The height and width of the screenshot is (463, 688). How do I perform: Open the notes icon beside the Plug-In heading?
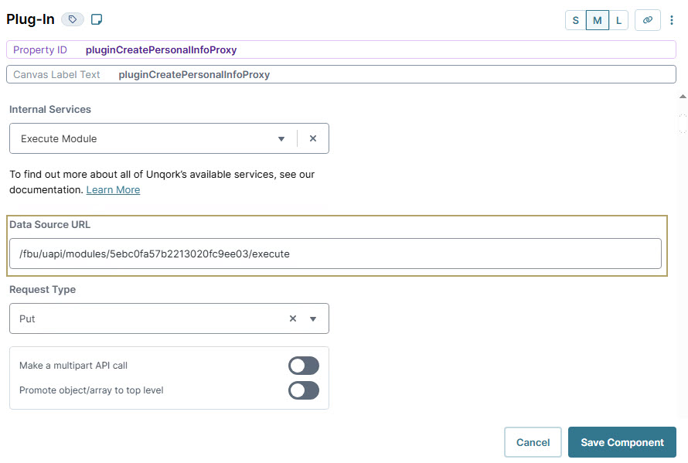96,19
